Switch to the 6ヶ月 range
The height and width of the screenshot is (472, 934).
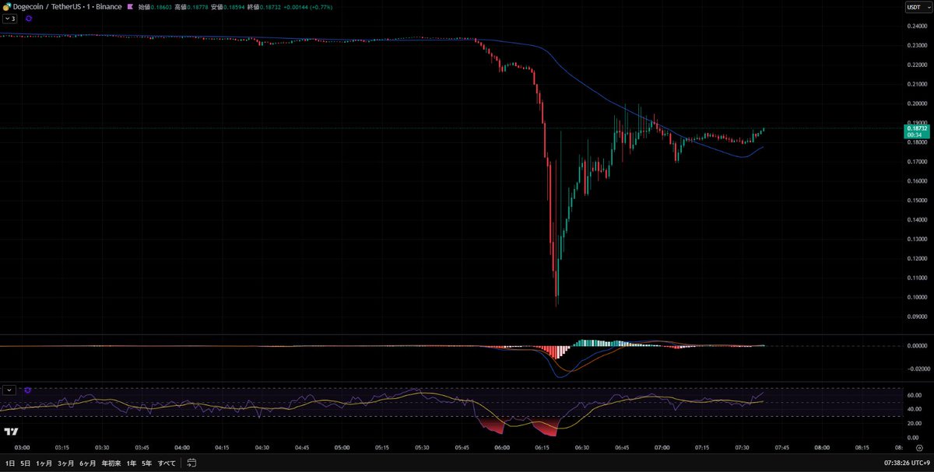pos(88,463)
